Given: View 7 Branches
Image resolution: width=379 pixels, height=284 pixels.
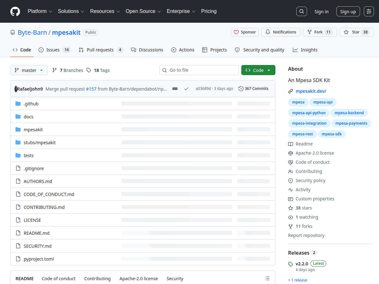Looking at the screenshot, I should coord(68,70).
